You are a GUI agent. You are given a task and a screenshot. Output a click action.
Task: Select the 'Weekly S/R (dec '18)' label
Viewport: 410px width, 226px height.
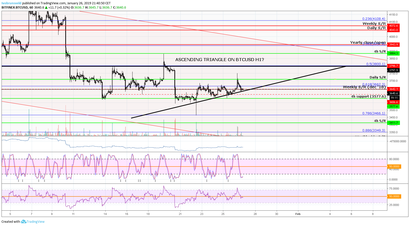click(x=364, y=87)
